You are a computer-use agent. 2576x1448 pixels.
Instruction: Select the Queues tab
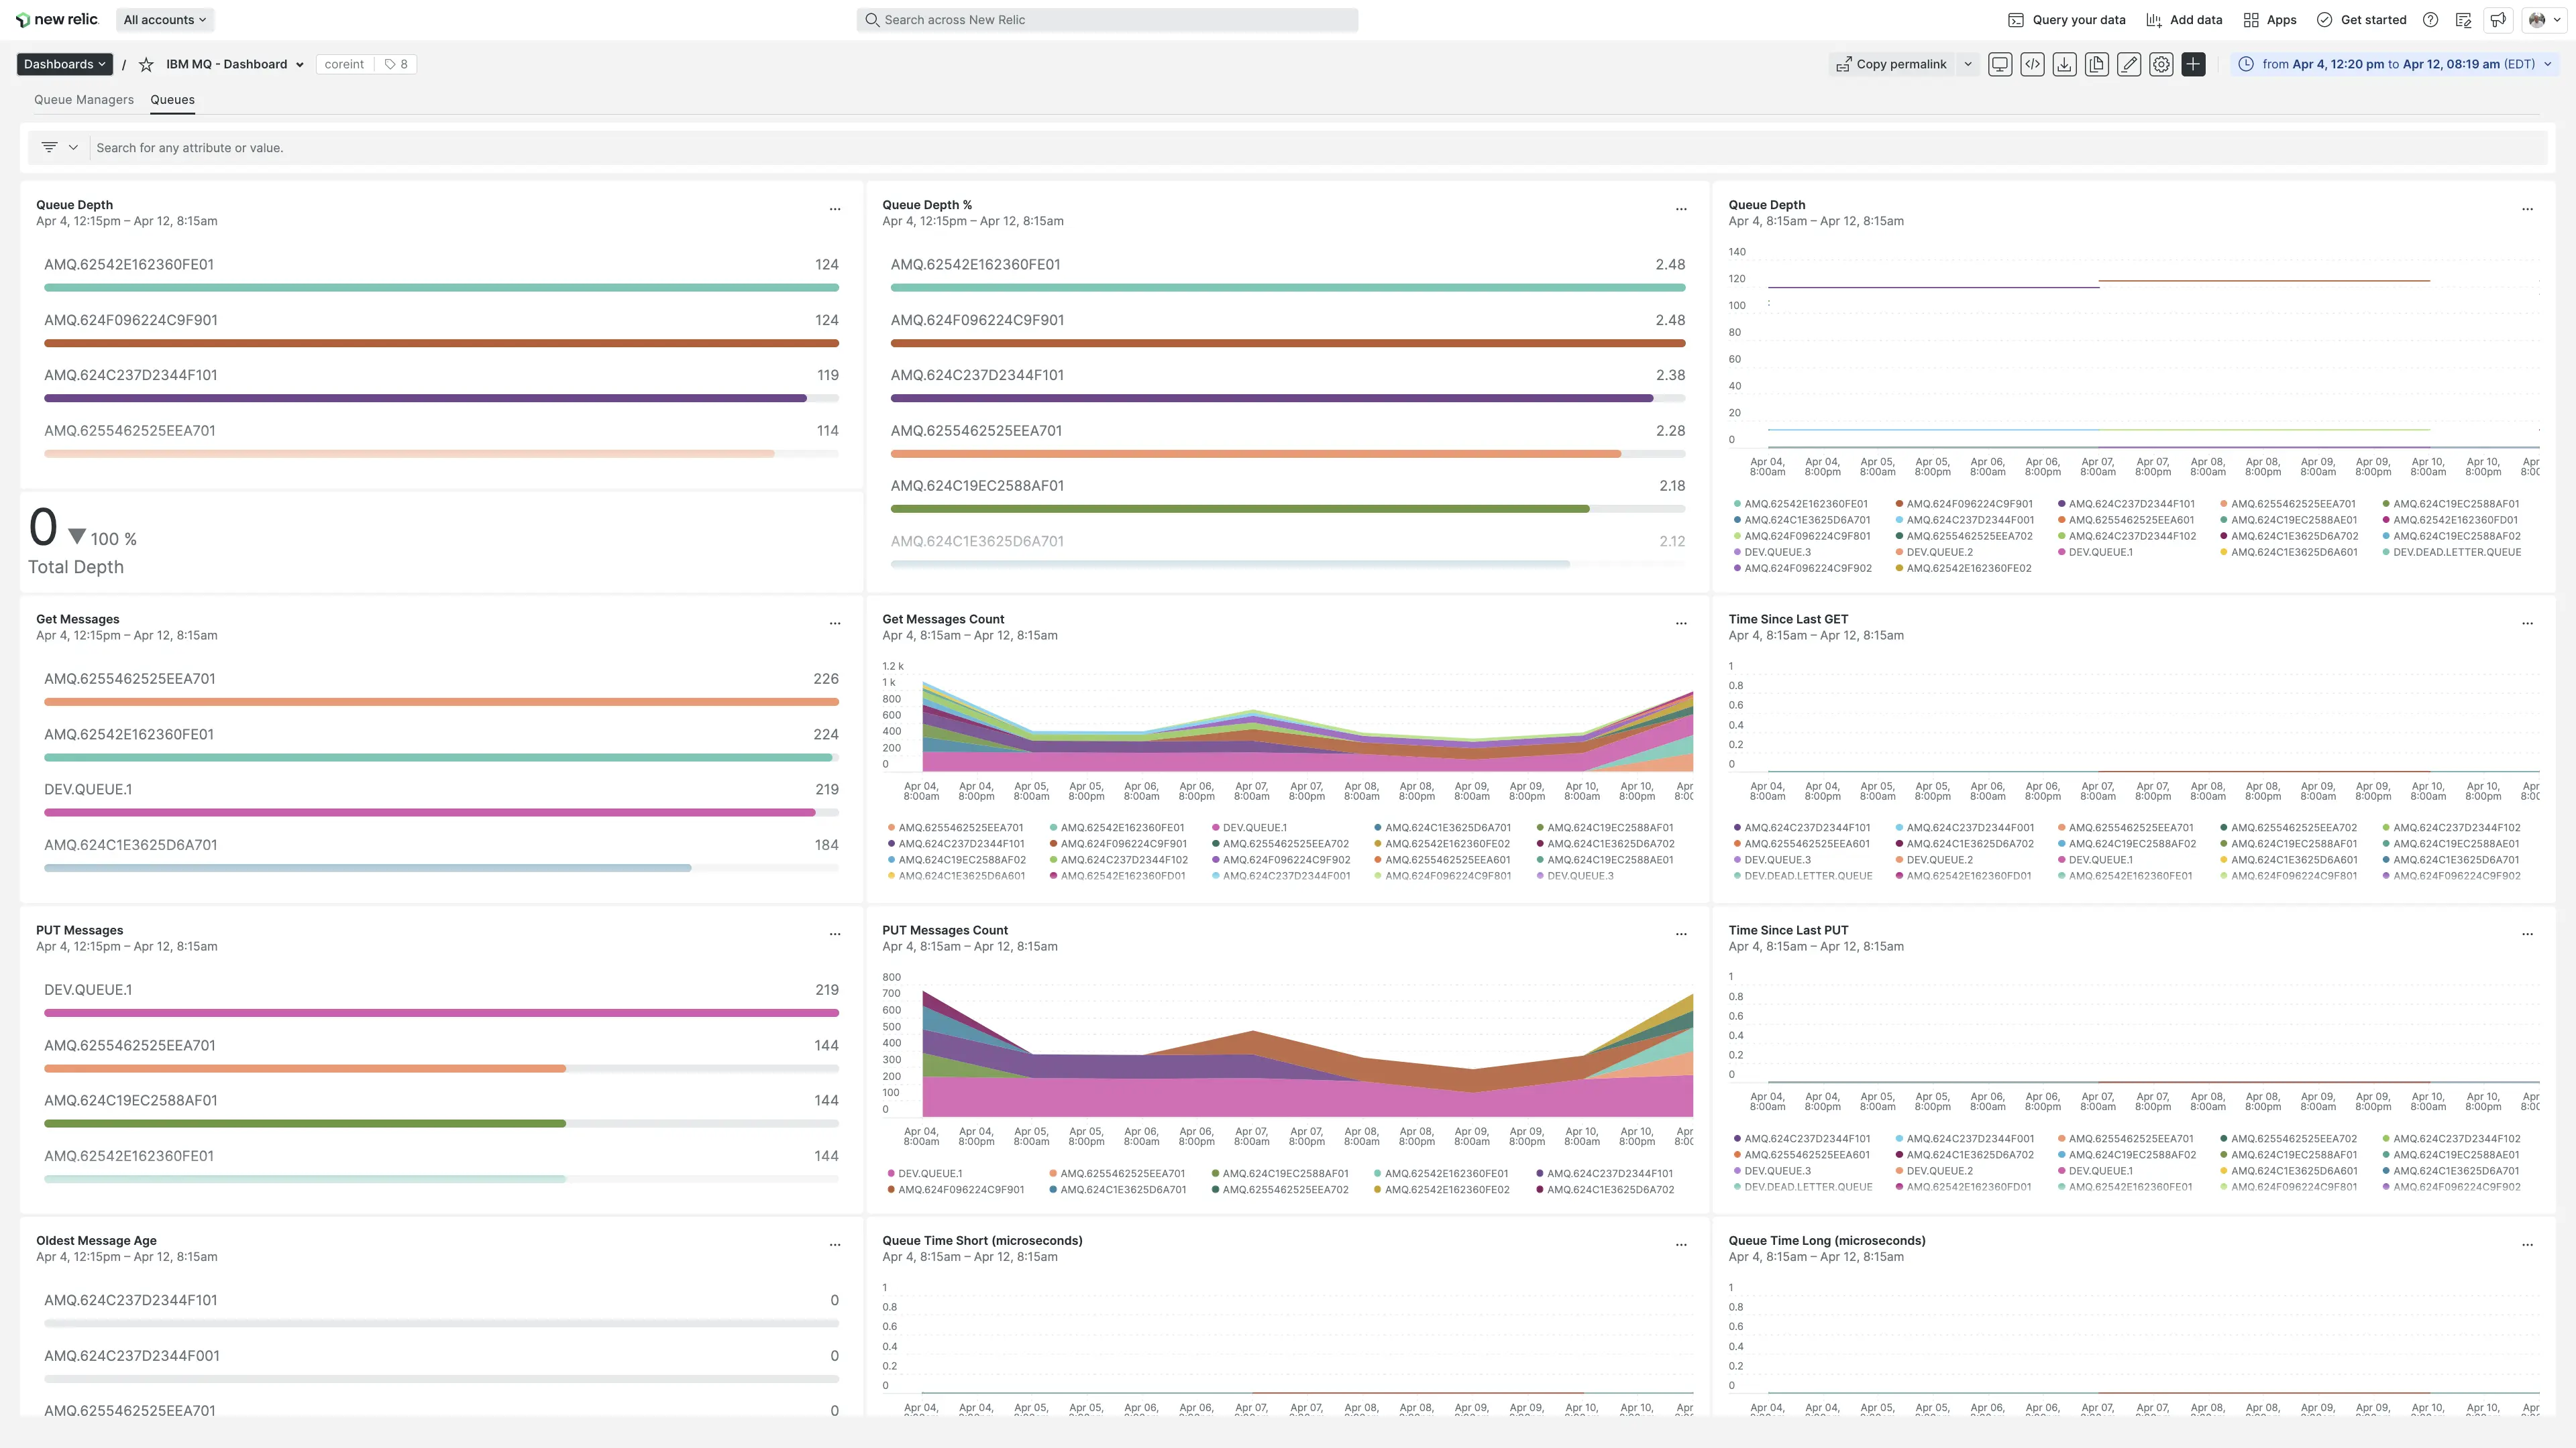(171, 100)
